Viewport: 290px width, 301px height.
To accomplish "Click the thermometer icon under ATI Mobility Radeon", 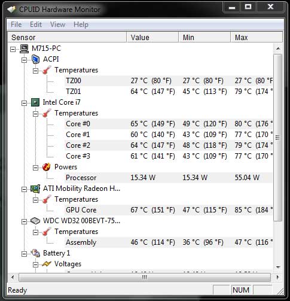I will 47,199.
